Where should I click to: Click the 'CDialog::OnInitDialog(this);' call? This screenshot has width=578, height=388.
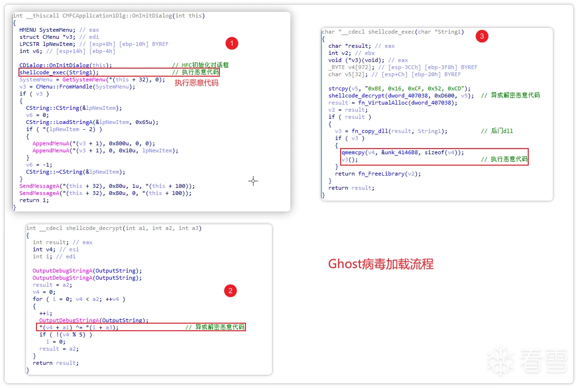[66, 65]
